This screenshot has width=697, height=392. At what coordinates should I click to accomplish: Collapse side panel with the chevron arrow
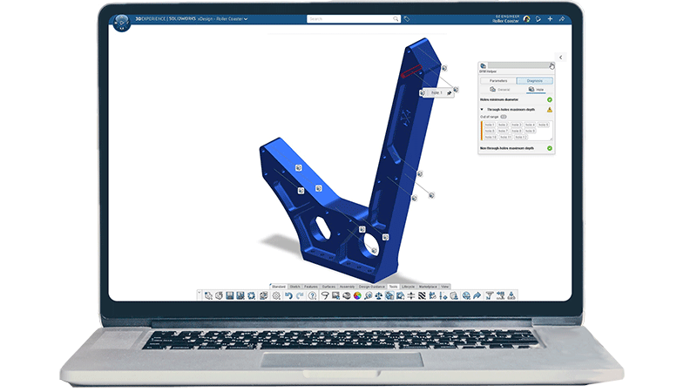coord(560,57)
